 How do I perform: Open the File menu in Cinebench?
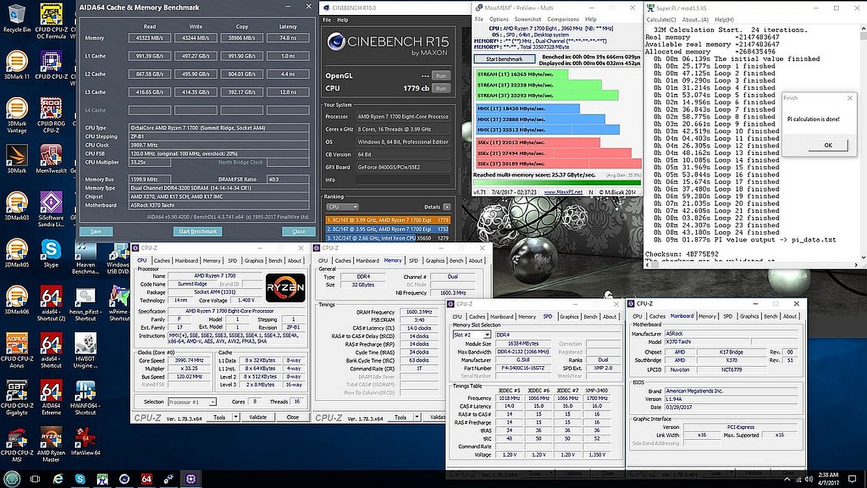(328, 20)
